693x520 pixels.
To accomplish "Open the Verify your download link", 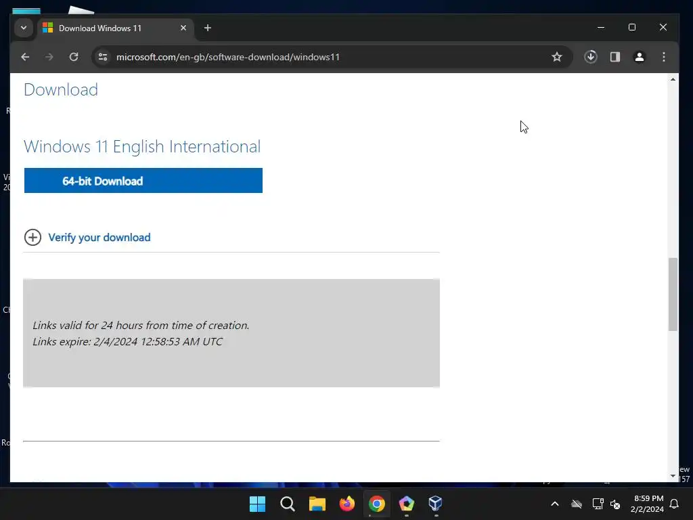I will 99,238.
